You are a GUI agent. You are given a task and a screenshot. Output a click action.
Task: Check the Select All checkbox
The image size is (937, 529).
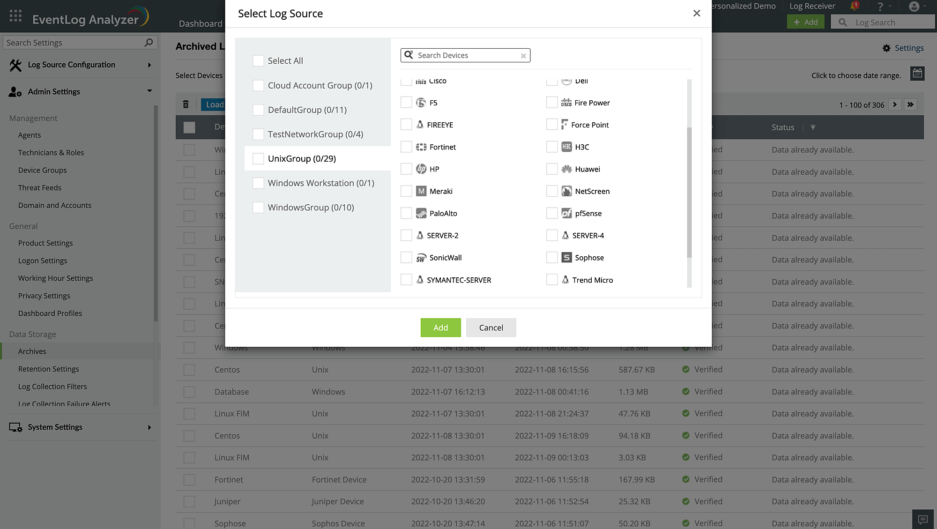coord(258,61)
